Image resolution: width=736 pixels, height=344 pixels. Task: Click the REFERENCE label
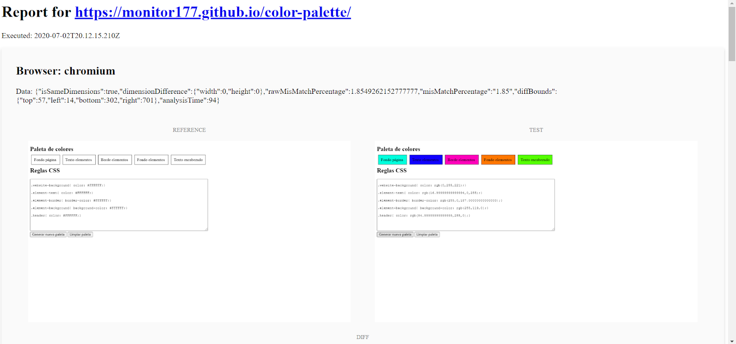pyautogui.click(x=189, y=130)
